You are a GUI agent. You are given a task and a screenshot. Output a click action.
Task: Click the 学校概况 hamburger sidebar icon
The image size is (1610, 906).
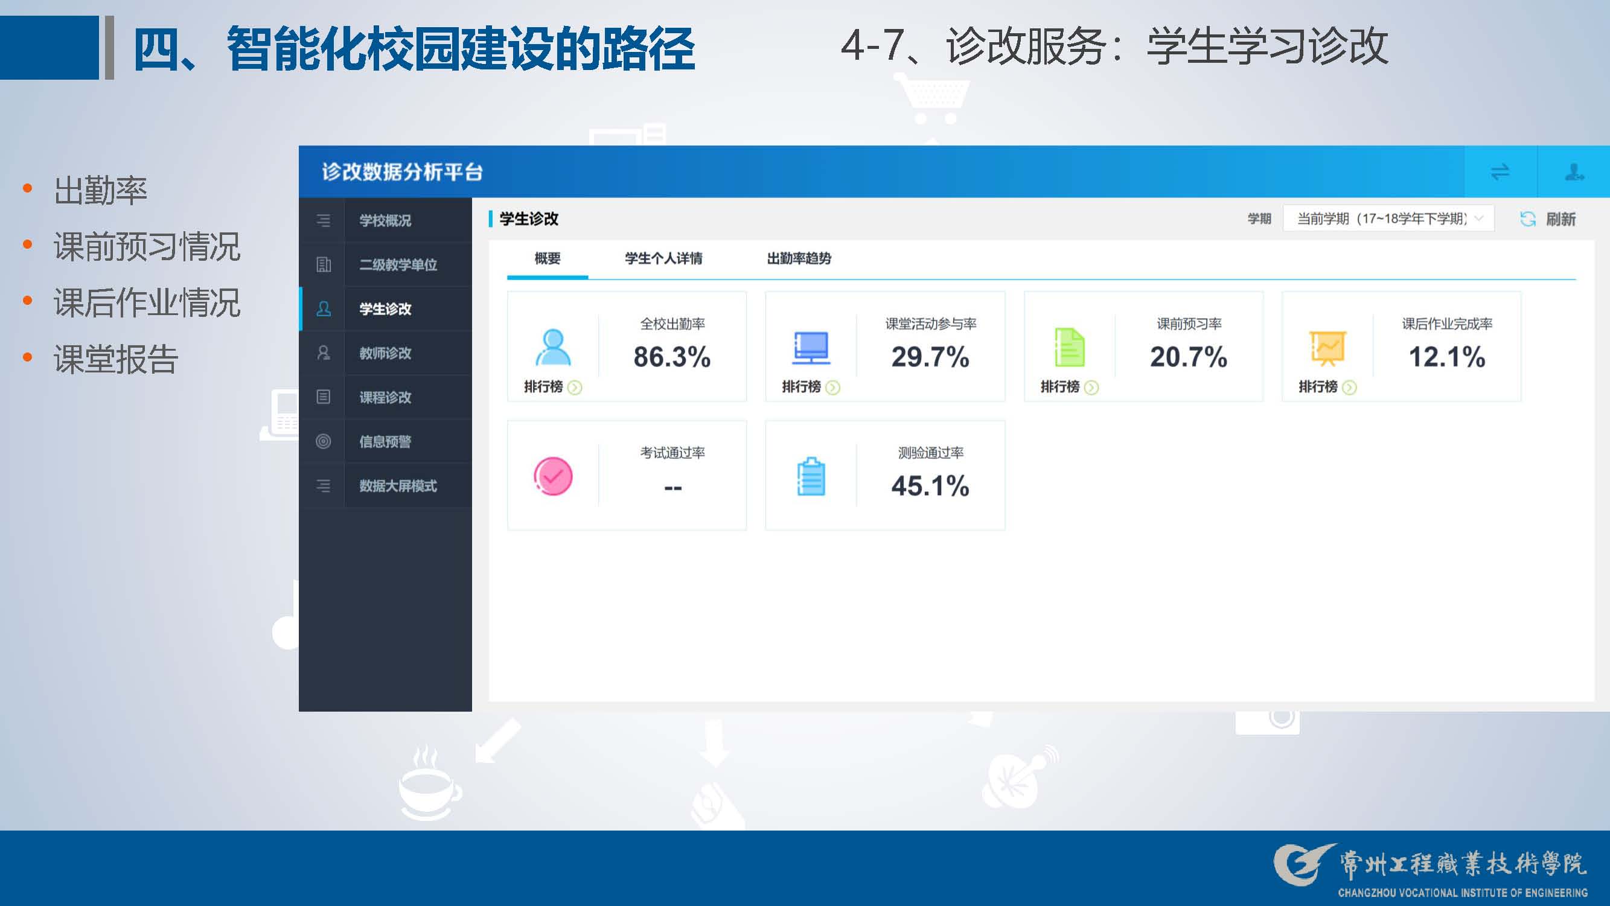coord(323,220)
